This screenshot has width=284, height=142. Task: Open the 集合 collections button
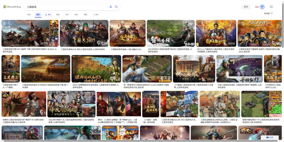pos(48,15)
